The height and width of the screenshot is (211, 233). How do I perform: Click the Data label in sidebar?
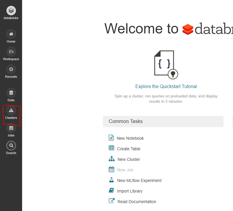pyautogui.click(x=11, y=100)
